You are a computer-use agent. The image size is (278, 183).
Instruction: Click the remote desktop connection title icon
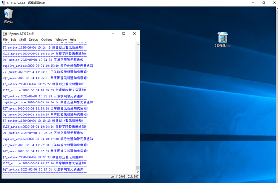(3, 3)
